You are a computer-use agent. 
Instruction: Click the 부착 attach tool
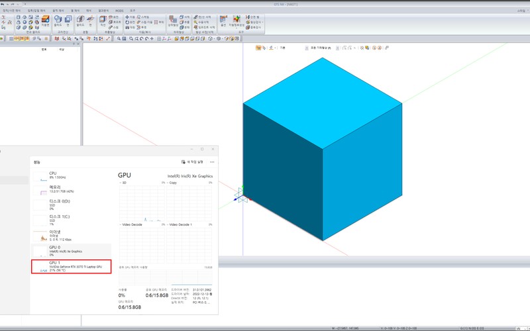pos(159,22)
